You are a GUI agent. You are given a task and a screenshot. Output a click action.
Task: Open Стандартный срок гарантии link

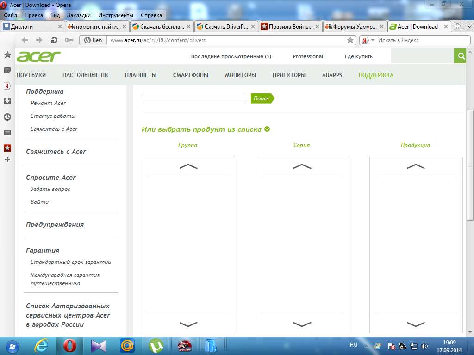(71, 262)
